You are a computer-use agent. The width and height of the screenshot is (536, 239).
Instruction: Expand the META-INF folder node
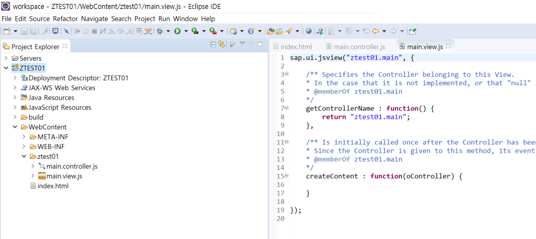(x=23, y=137)
